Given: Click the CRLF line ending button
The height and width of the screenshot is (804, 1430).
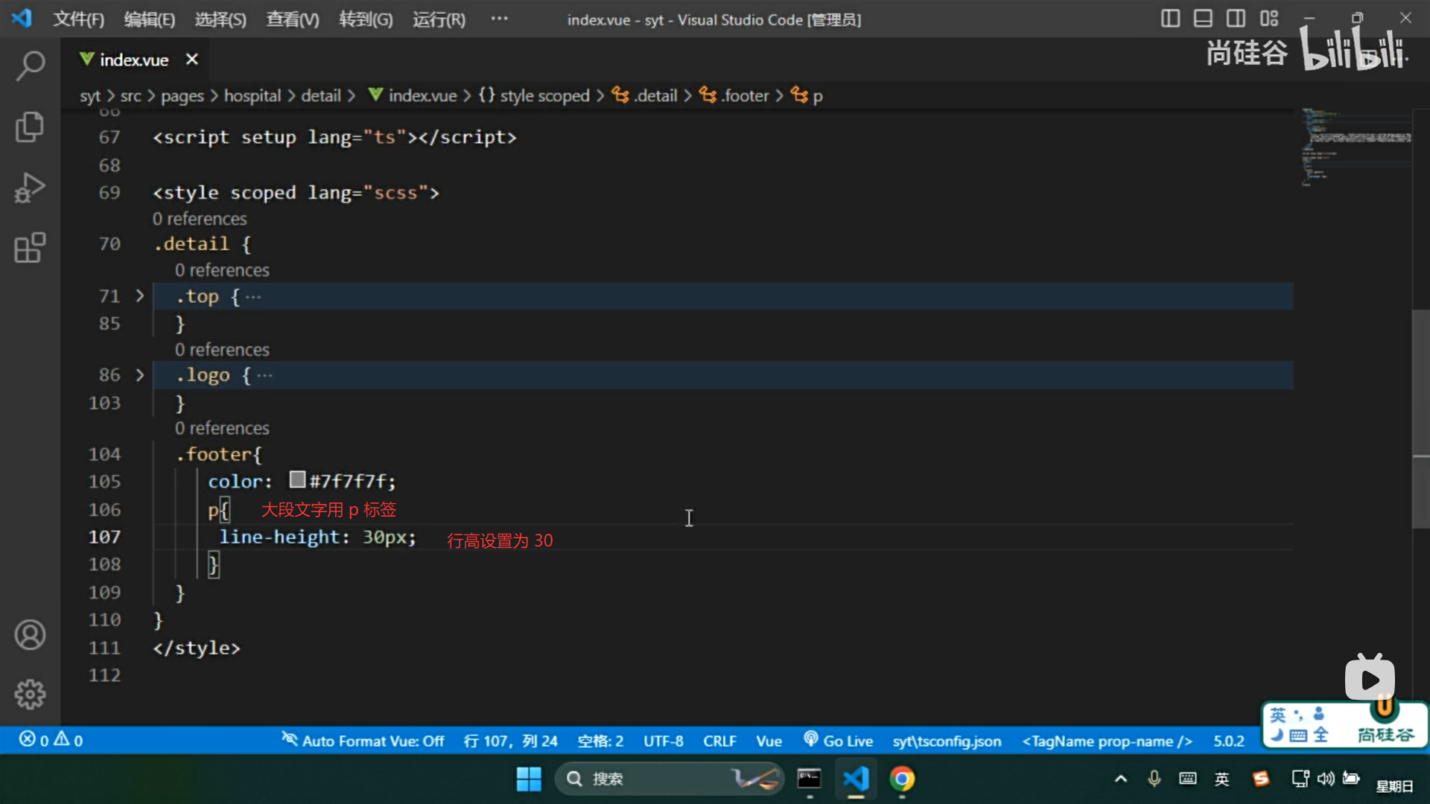Looking at the screenshot, I should tap(719, 741).
